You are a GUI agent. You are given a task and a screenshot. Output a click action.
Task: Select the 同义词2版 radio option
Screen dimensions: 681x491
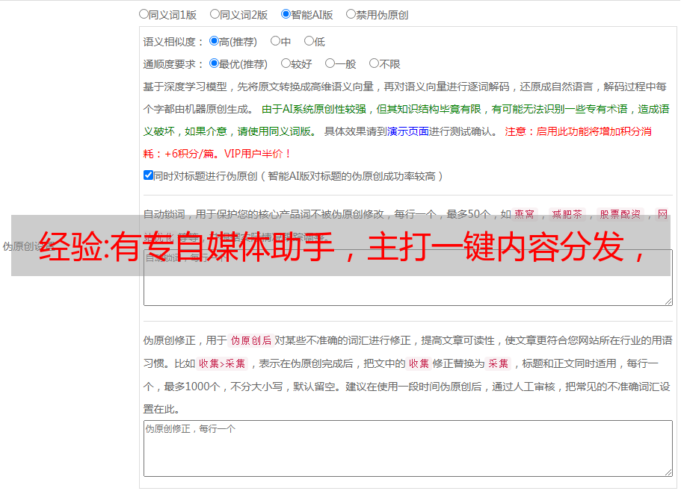point(215,14)
